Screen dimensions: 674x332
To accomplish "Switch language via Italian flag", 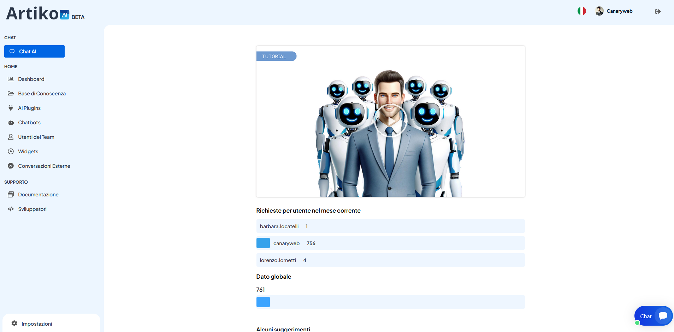I will [x=581, y=11].
